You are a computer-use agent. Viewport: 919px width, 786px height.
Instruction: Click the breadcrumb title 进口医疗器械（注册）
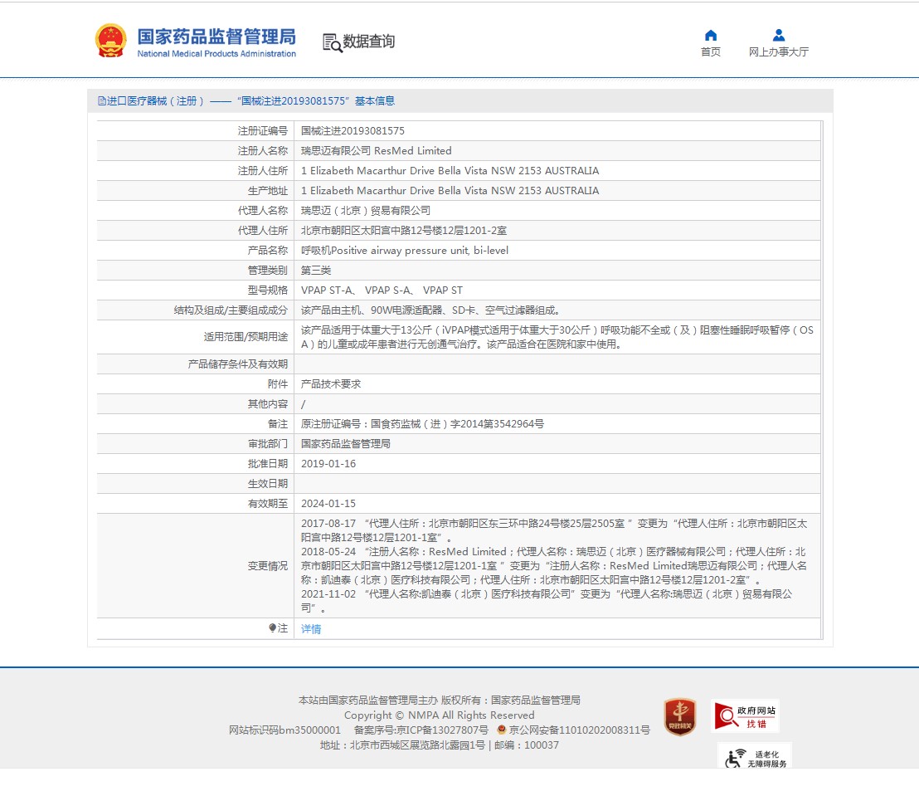155,101
